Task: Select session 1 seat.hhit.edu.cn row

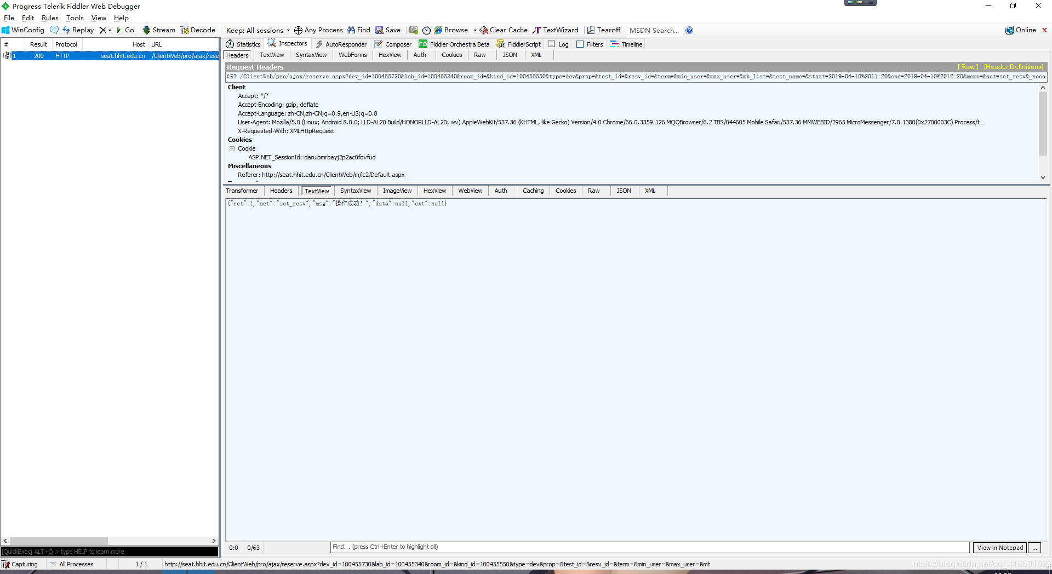Action: point(110,56)
